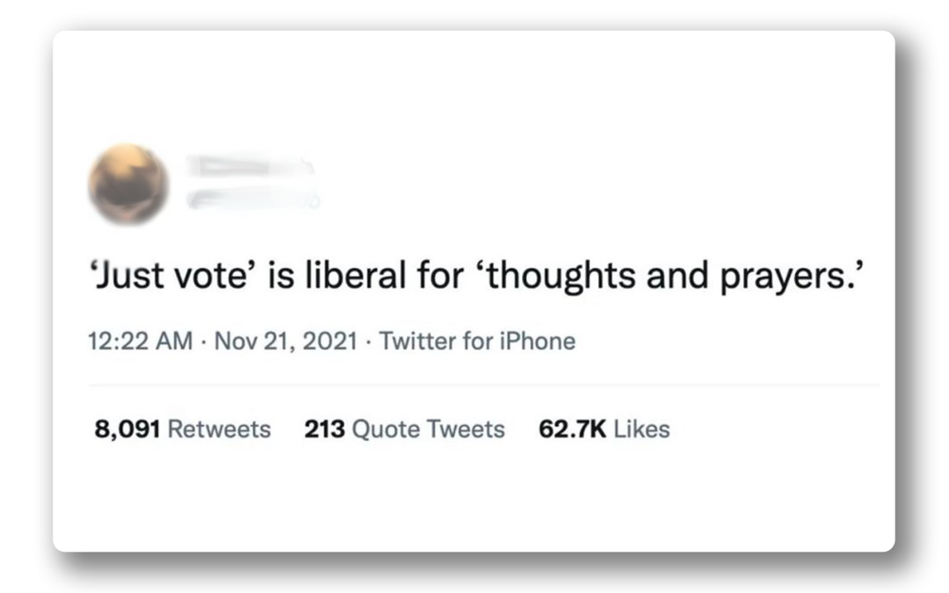Click the 8,091 retweet count number
Image resolution: width=949 pixels, height=593 pixels.
click(x=127, y=429)
